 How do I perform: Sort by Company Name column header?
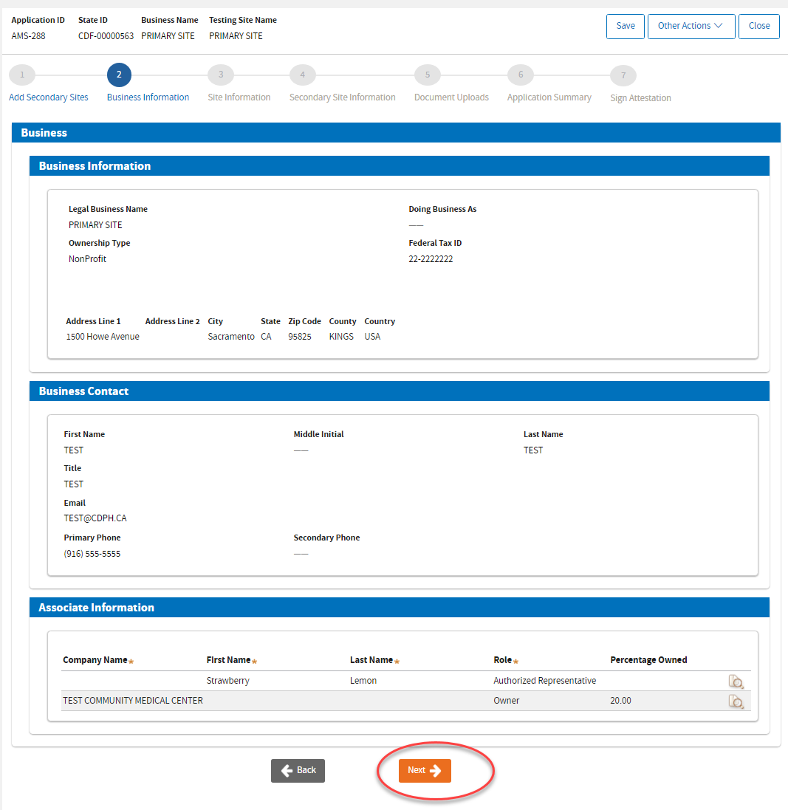click(x=95, y=660)
